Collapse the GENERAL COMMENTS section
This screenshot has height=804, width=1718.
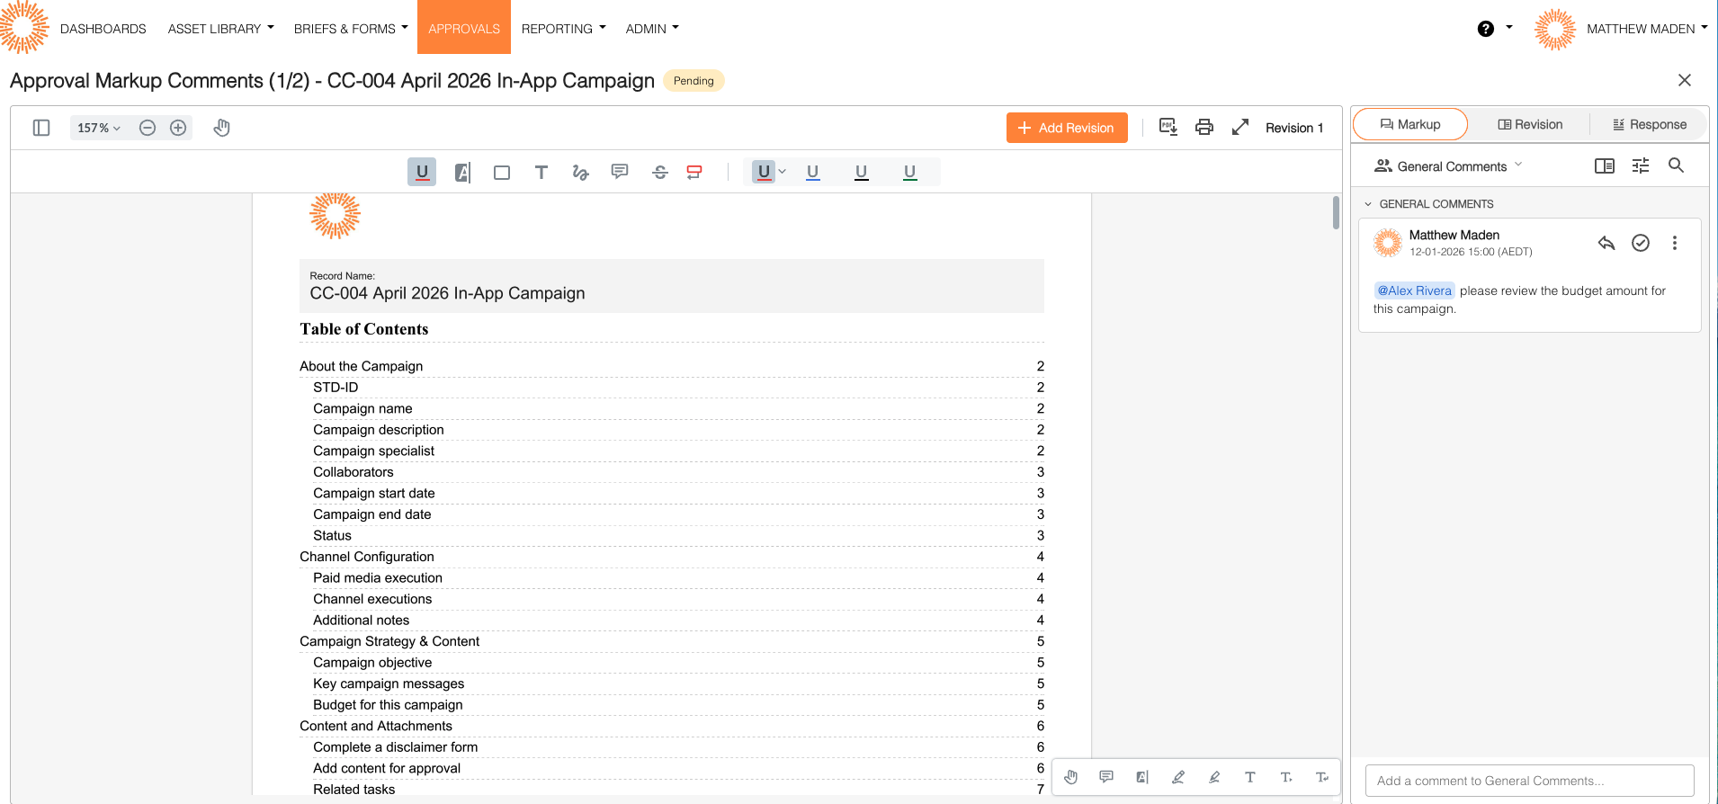pyautogui.click(x=1369, y=204)
